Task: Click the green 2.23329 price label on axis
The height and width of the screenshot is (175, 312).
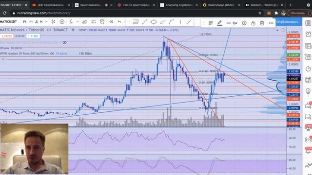Action: (x=293, y=55)
